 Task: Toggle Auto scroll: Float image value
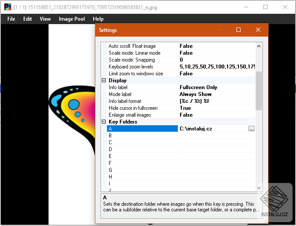coord(217,46)
